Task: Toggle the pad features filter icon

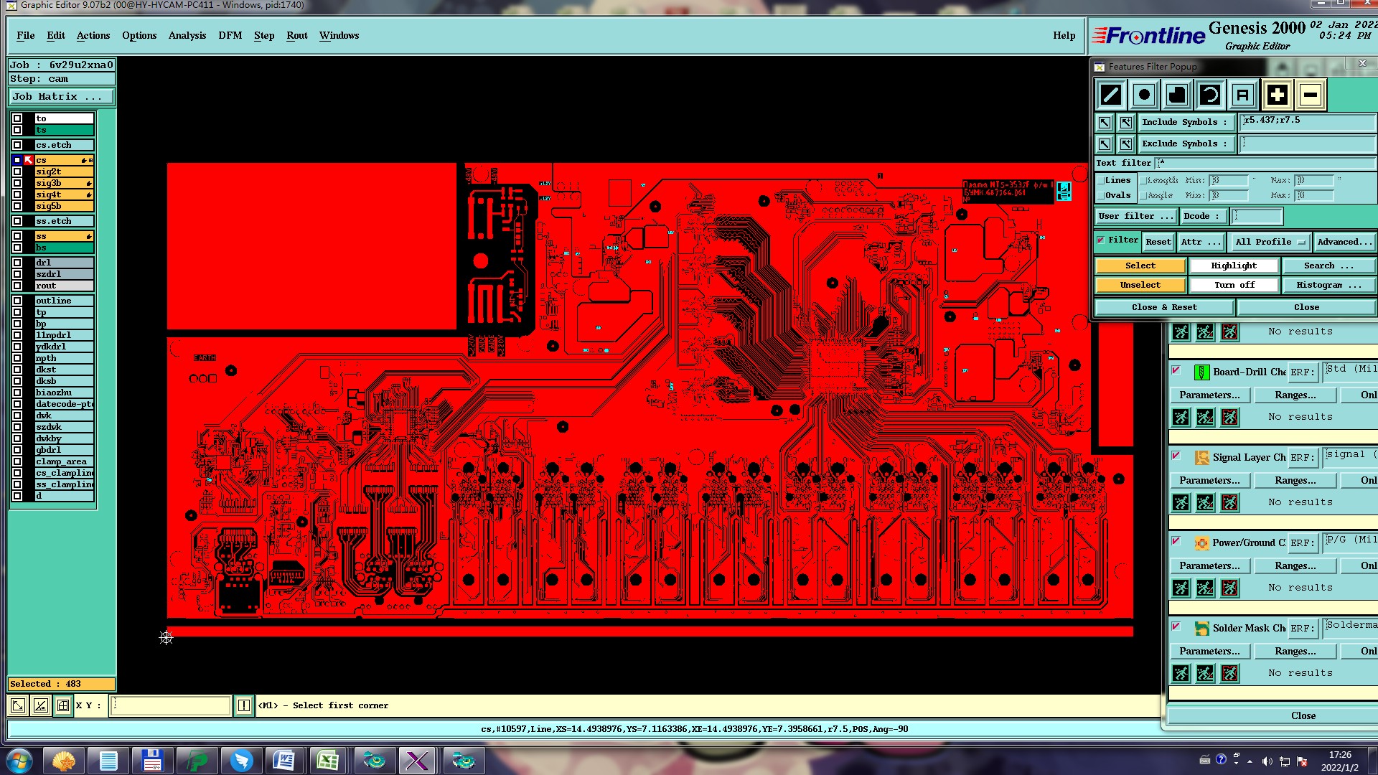Action: coord(1144,95)
